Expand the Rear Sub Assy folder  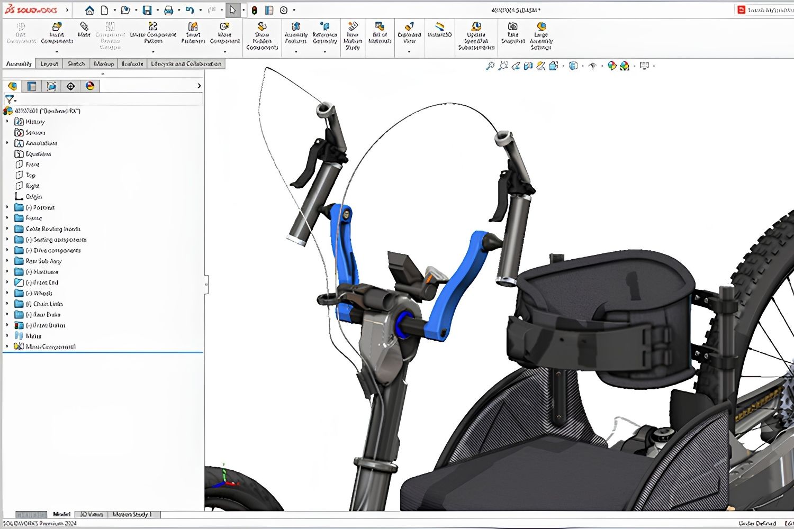click(x=7, y=261)
